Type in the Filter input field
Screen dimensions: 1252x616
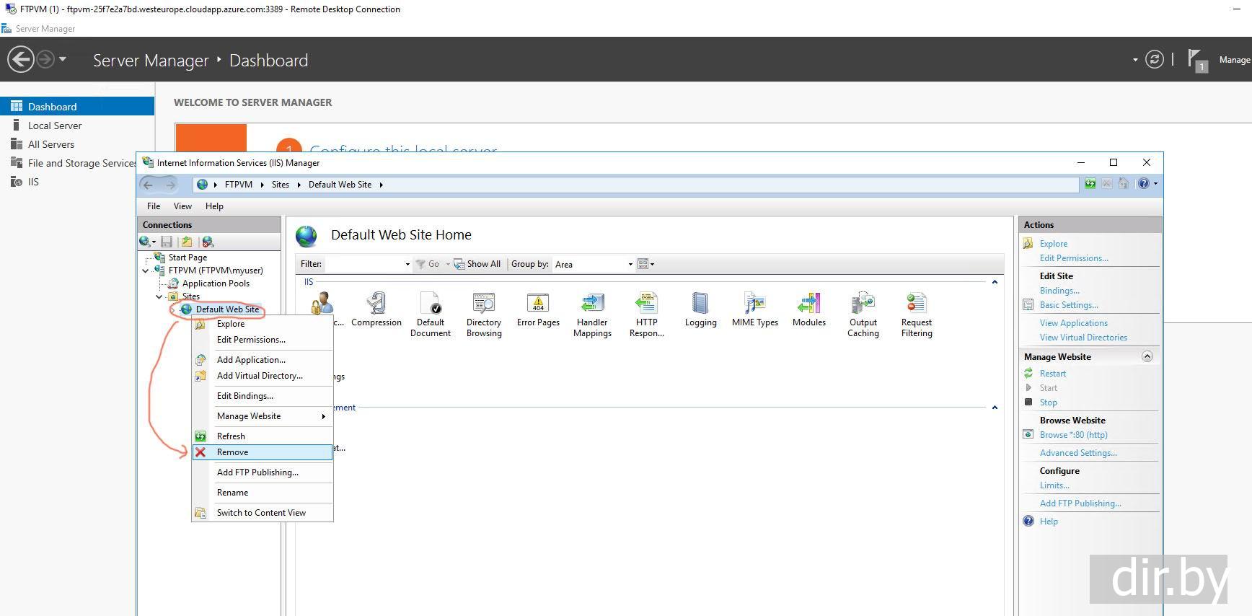tap(365, 264)
